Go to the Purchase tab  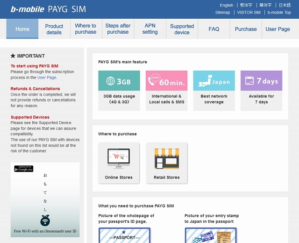coord(246,29)
